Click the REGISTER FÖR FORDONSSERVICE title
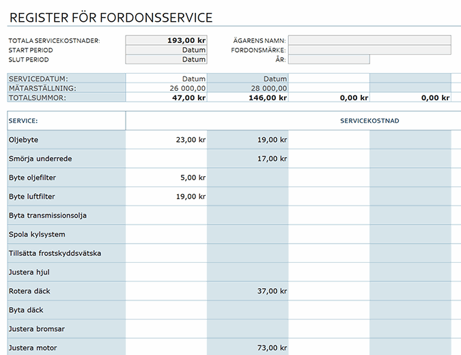 111,18
